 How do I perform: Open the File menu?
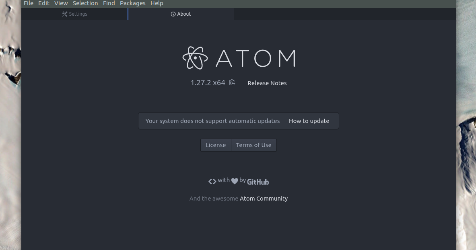tap(28, 3)
